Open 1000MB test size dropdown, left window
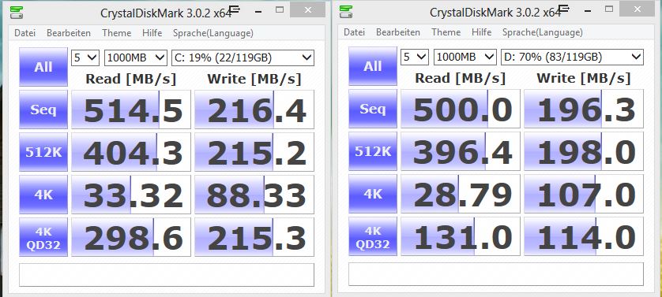The height and width of the screenshot is (297, 662). 136,58
